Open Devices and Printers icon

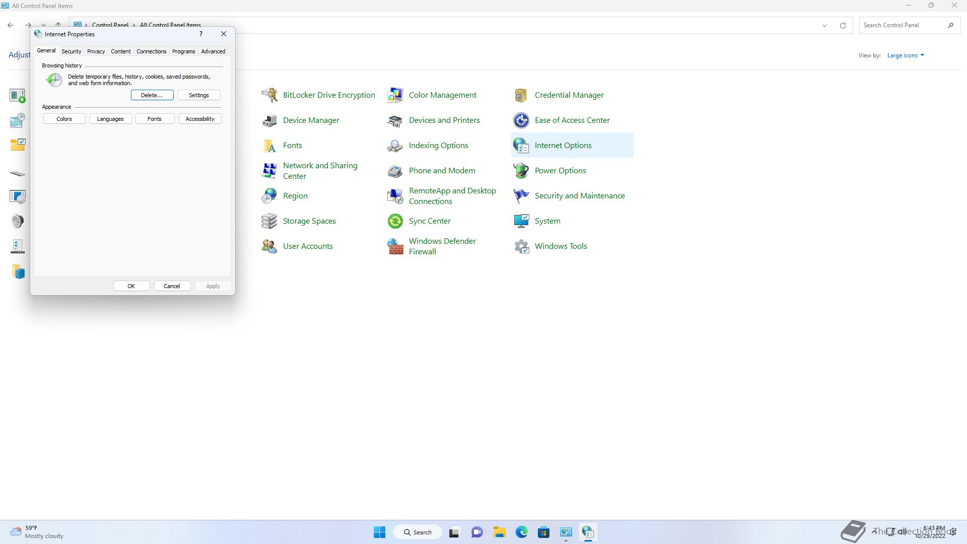(395, 120)
